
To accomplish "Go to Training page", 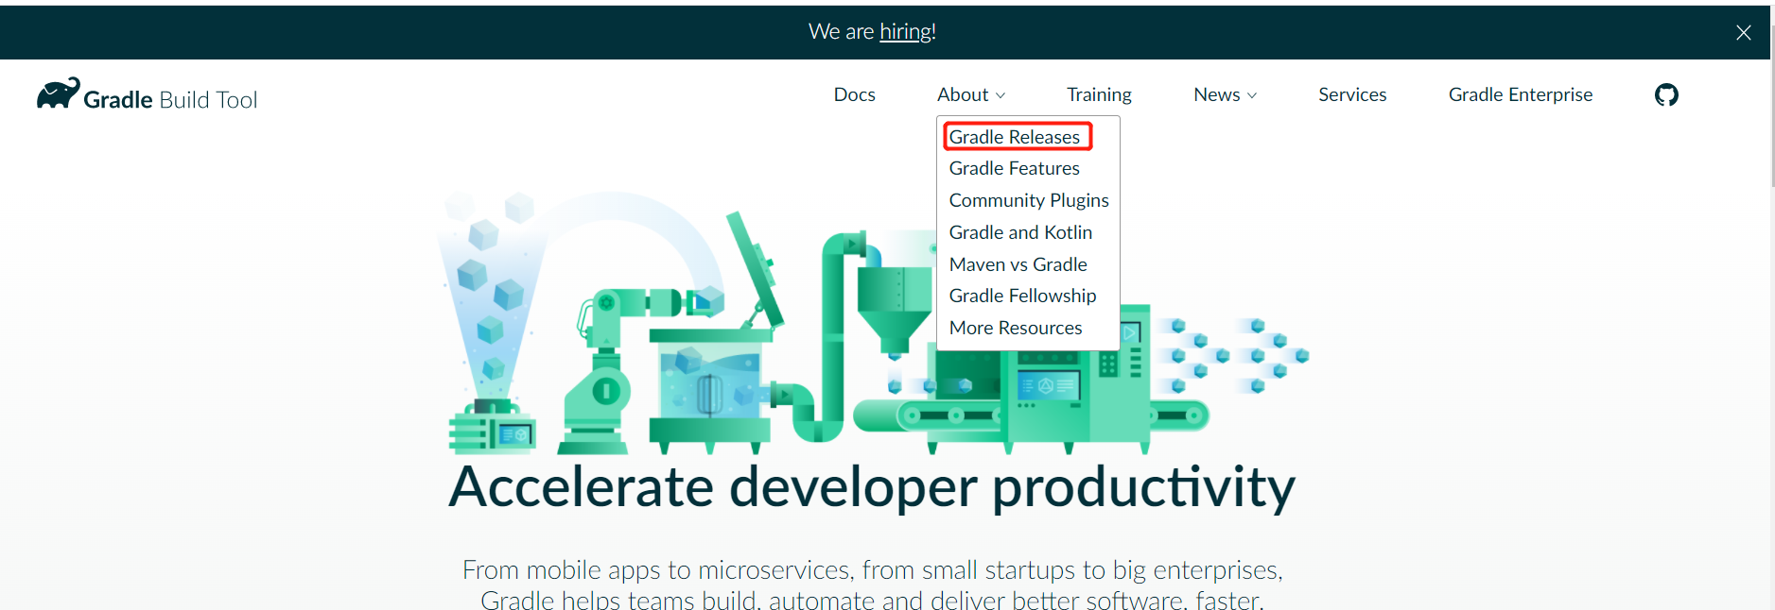I will coord(1099,94).
